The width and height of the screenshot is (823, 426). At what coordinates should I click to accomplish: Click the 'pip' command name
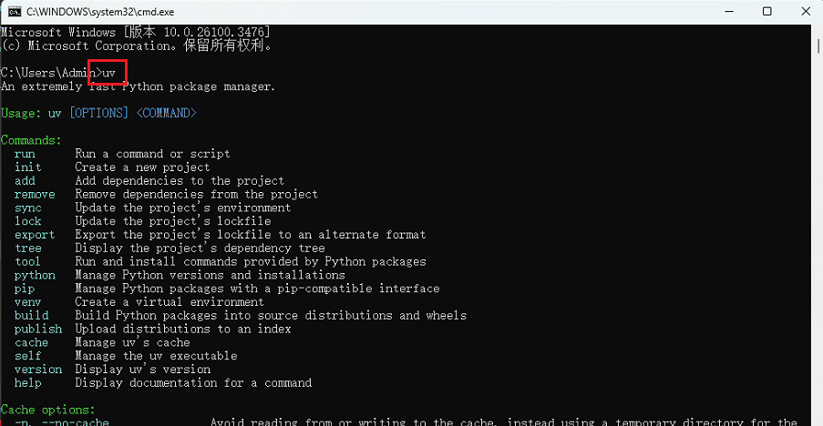point(25,289)
